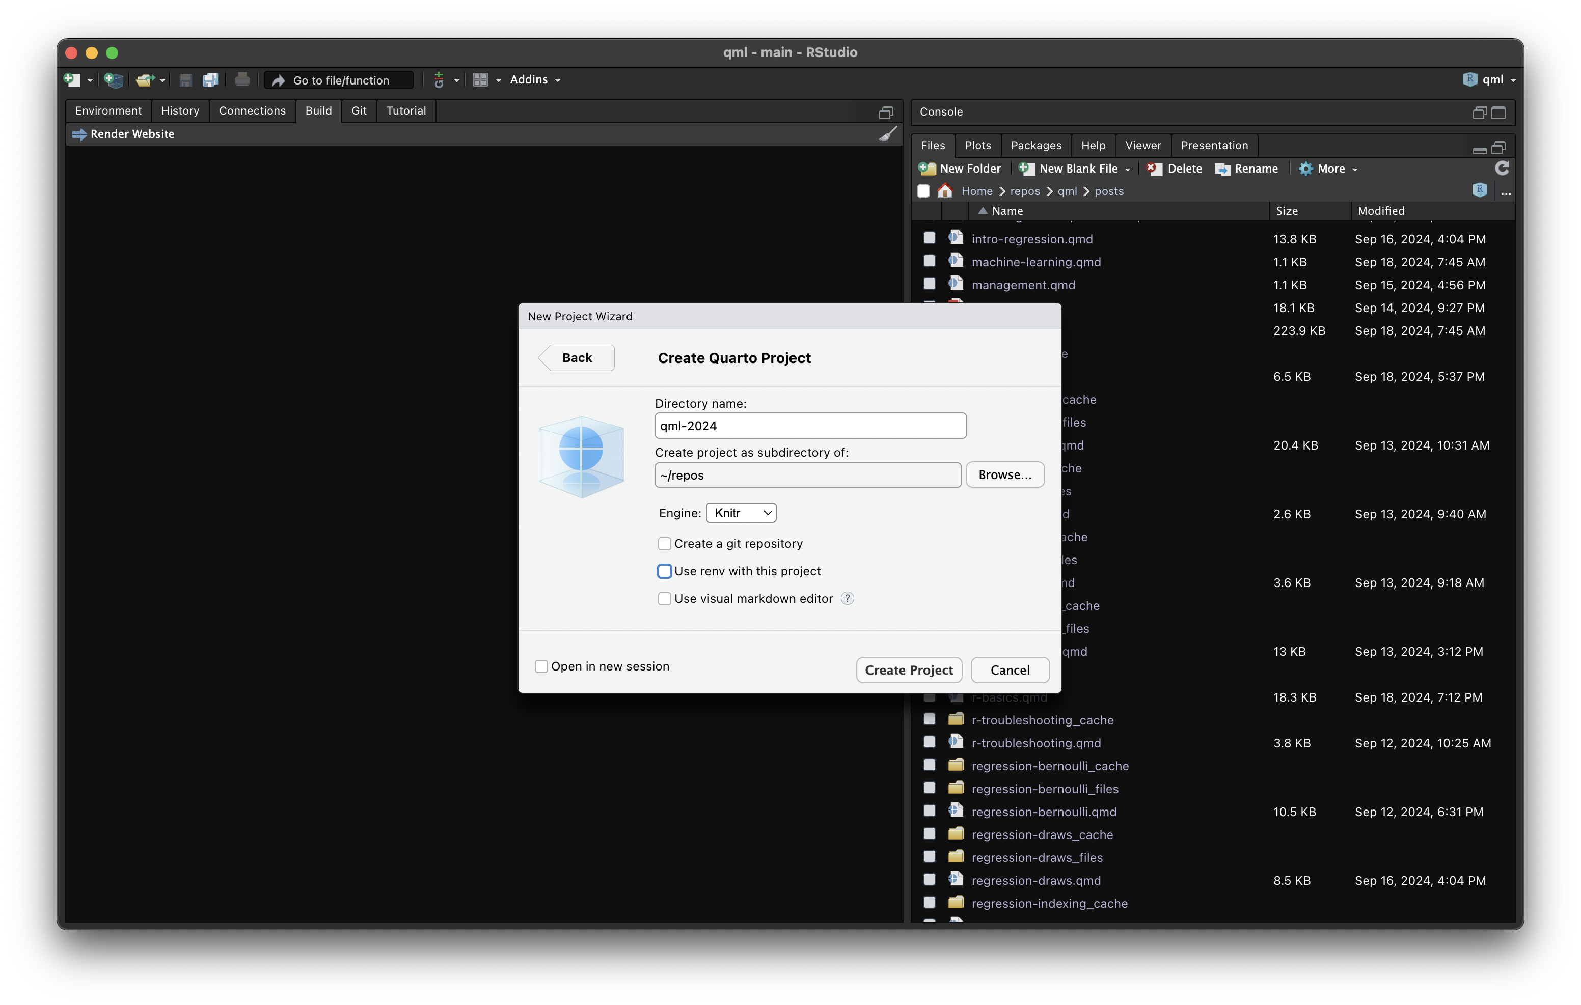The image size is (1581, 1005).
Task: Click Delete in Files toolbar
Action: point(1175,169)
